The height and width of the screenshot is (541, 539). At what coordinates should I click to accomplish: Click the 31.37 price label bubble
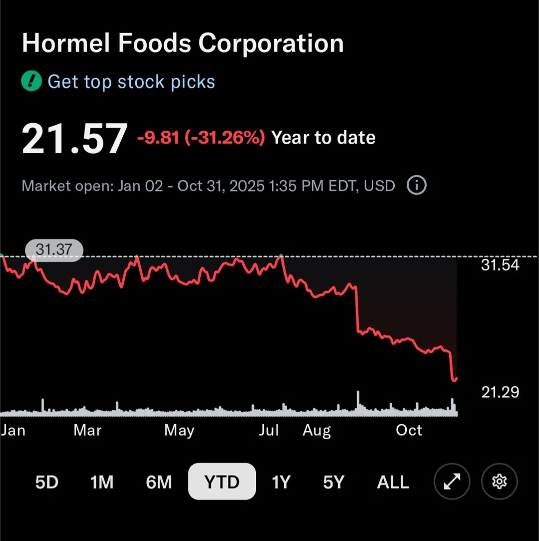tap(54, 249)
